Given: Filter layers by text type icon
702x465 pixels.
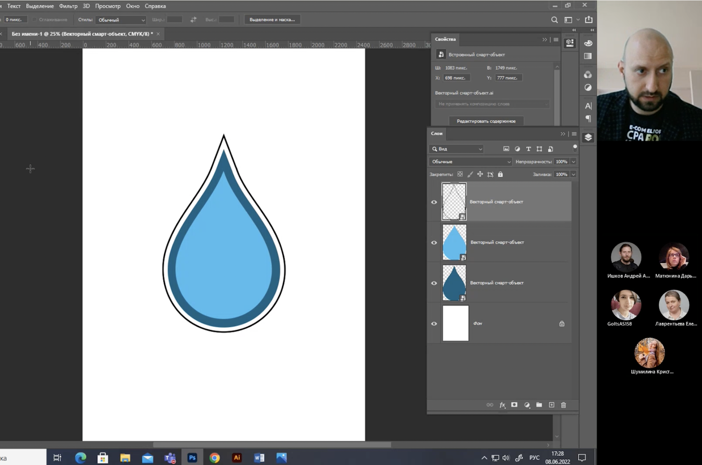Looking at the screenshot, I should click(528, 149).
